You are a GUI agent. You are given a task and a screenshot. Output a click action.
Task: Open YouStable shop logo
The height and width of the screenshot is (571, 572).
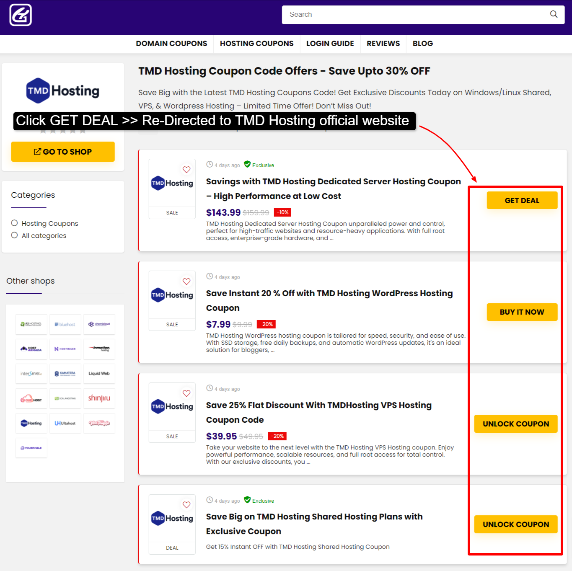[31, 448]
